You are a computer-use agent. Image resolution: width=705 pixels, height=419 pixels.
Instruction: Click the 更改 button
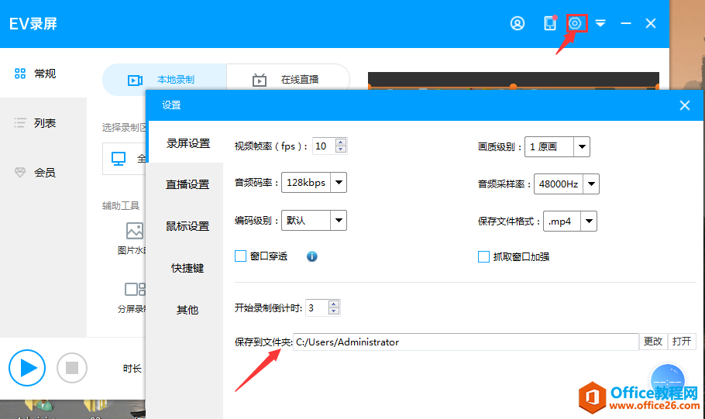[x=653, y=342]
